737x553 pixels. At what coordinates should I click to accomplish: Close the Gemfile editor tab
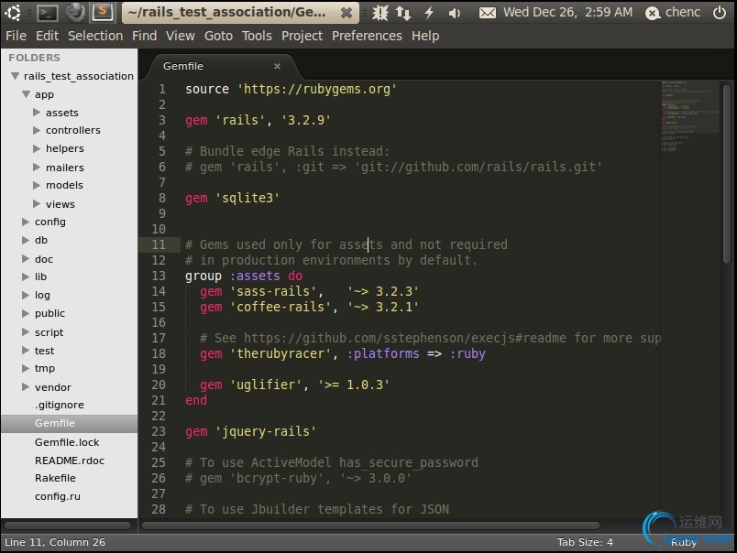[277, 66]
